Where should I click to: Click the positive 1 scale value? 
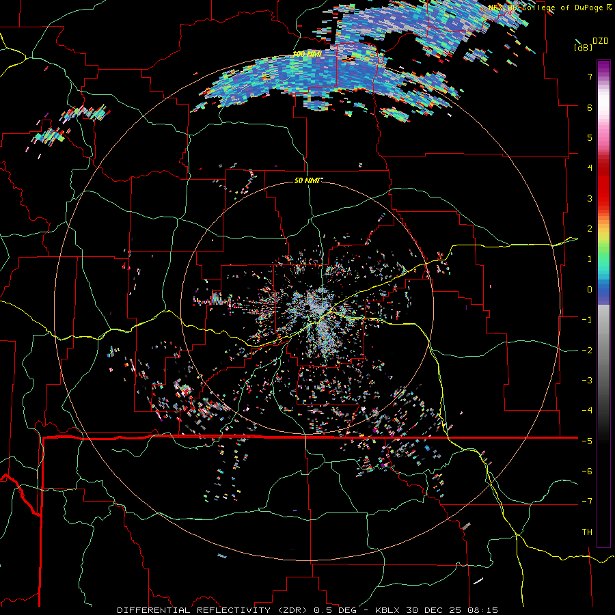click(590, 259)
